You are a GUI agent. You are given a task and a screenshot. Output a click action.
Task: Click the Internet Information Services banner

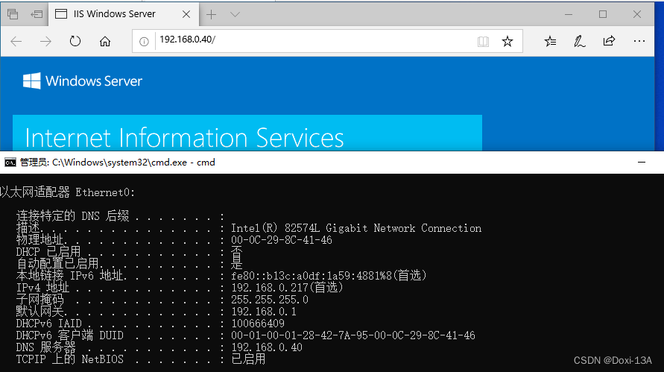point(247,133)
